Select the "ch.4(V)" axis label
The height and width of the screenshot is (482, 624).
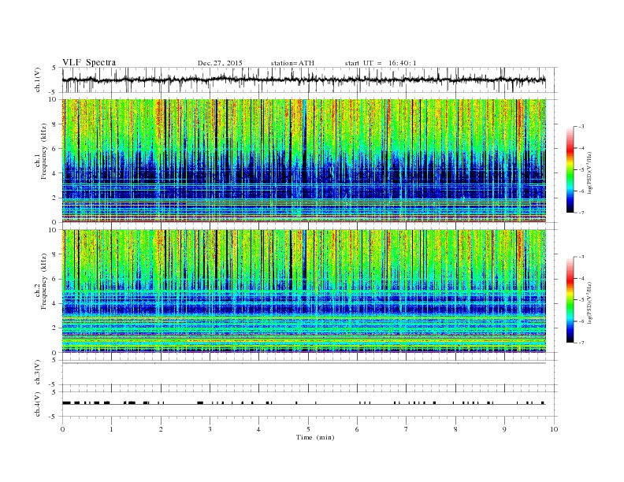click(x=38, y=404)
